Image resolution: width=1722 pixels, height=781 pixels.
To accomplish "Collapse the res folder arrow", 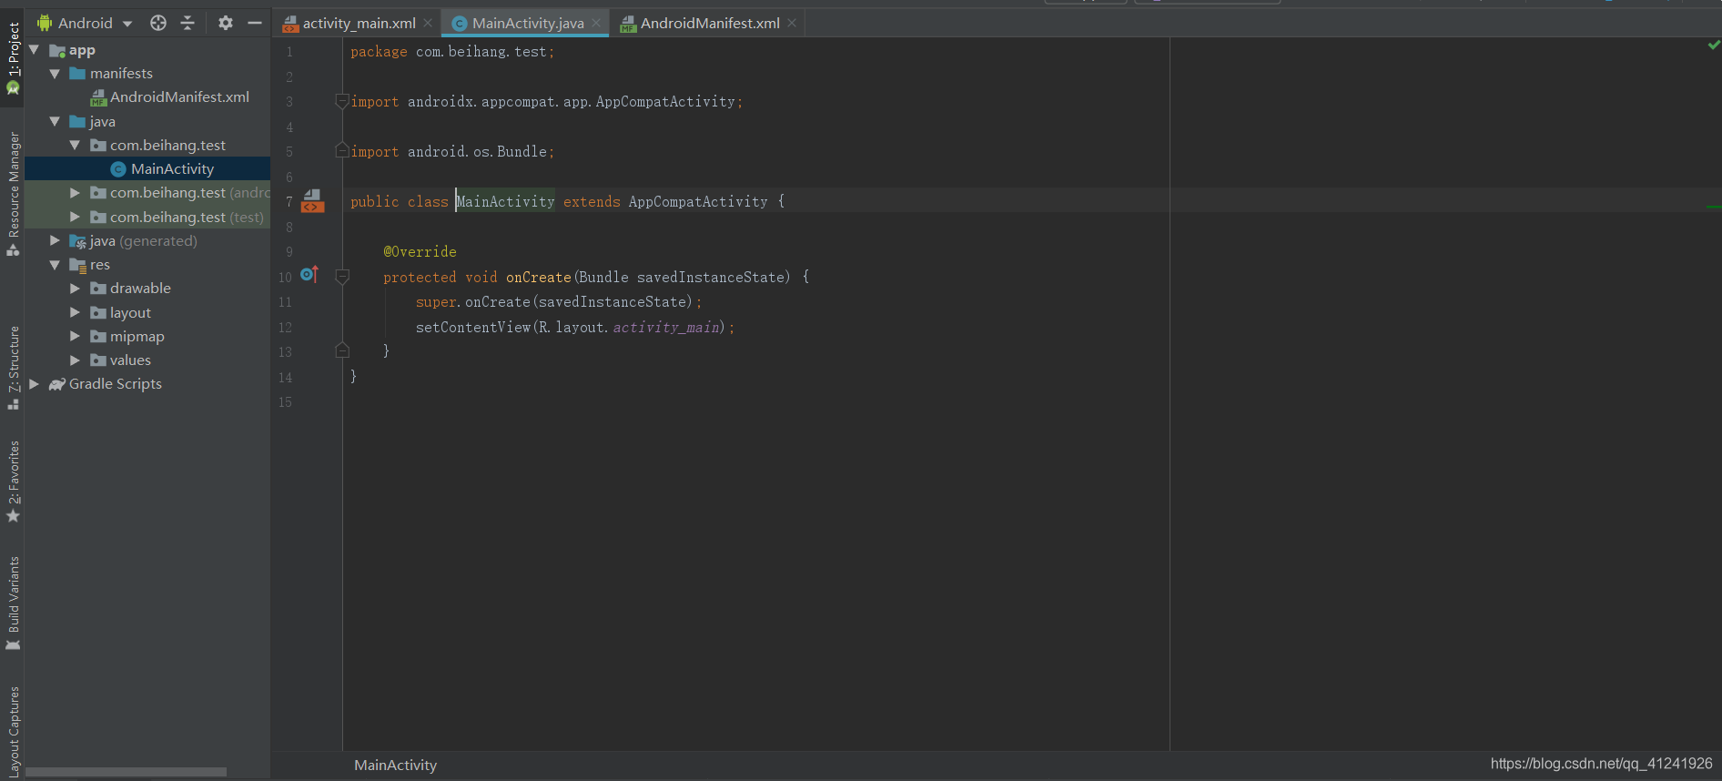I will pos(55,265).
